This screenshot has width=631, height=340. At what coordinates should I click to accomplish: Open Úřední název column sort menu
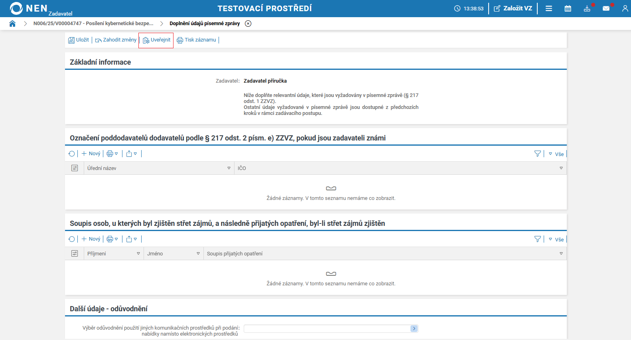[229, 168]
